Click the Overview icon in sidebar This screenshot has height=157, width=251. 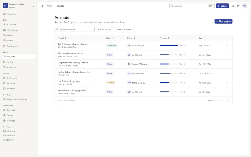pos(4,14)
